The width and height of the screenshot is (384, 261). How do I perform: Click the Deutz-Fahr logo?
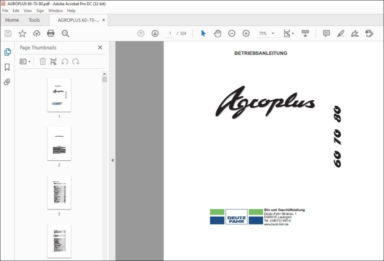(x=236, y=217)
